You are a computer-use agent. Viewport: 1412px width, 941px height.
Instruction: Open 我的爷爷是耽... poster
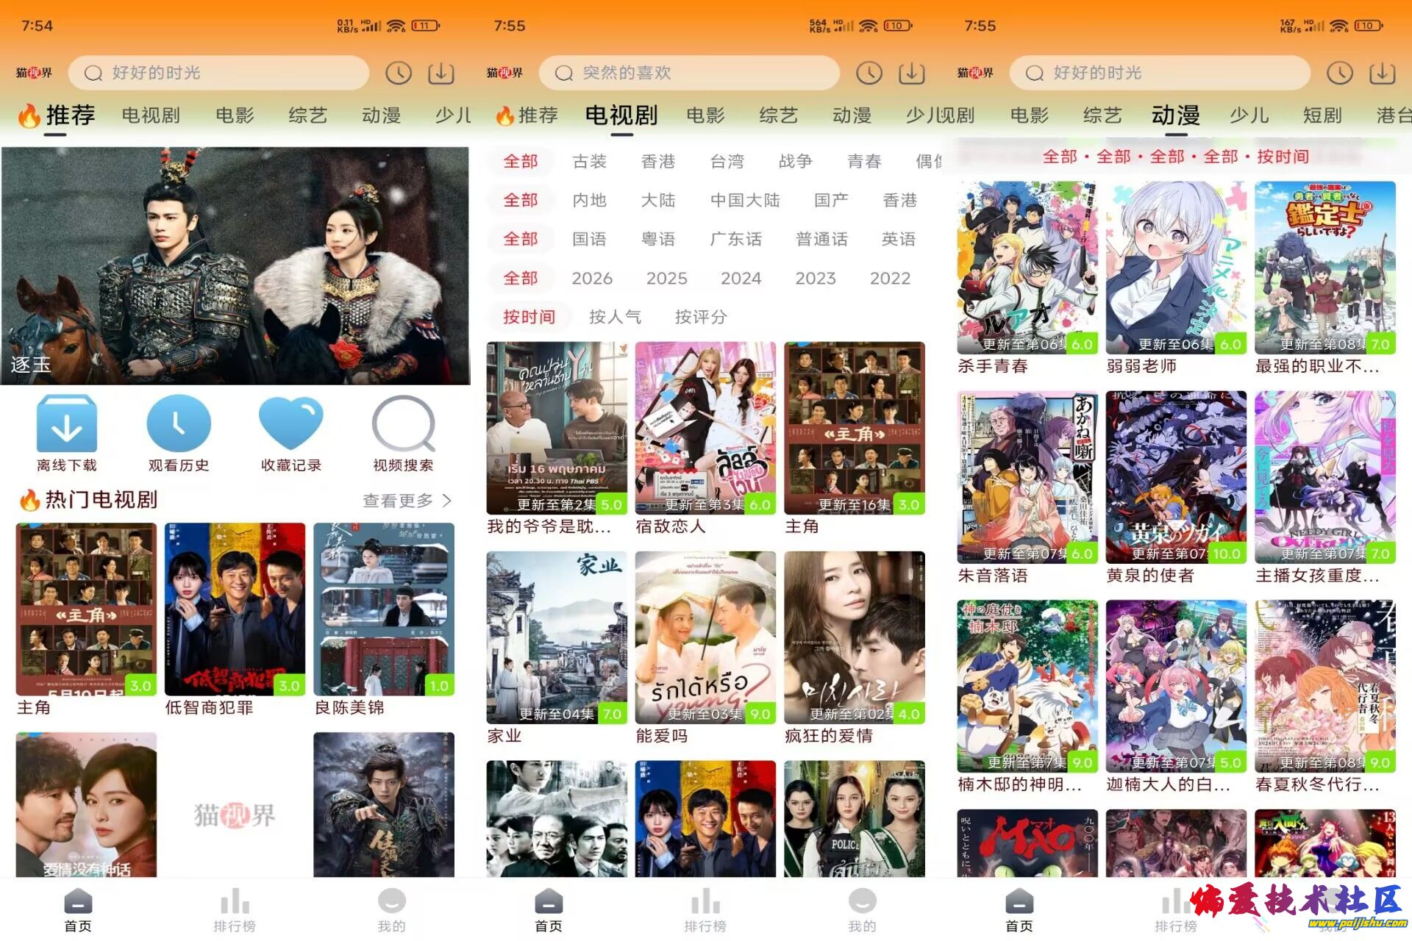[x=557, y=428]
